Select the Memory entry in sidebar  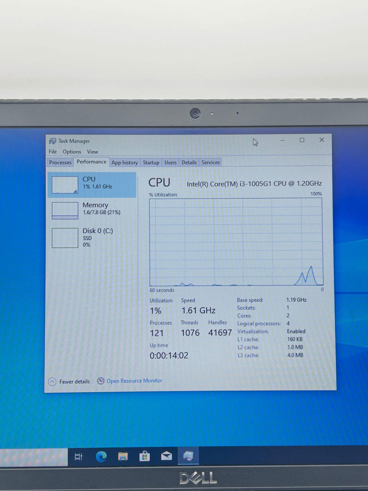(92, 210)
